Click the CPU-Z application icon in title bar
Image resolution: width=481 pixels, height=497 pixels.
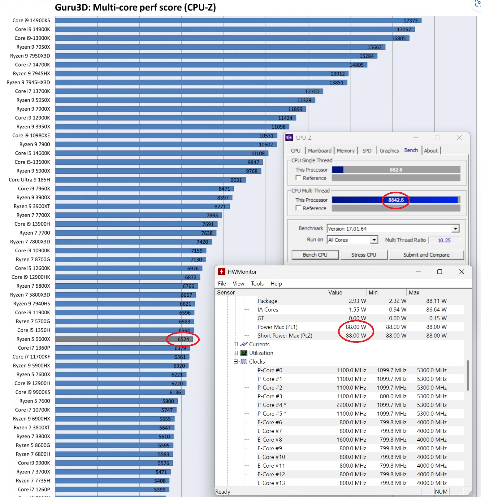coord(289,137)
